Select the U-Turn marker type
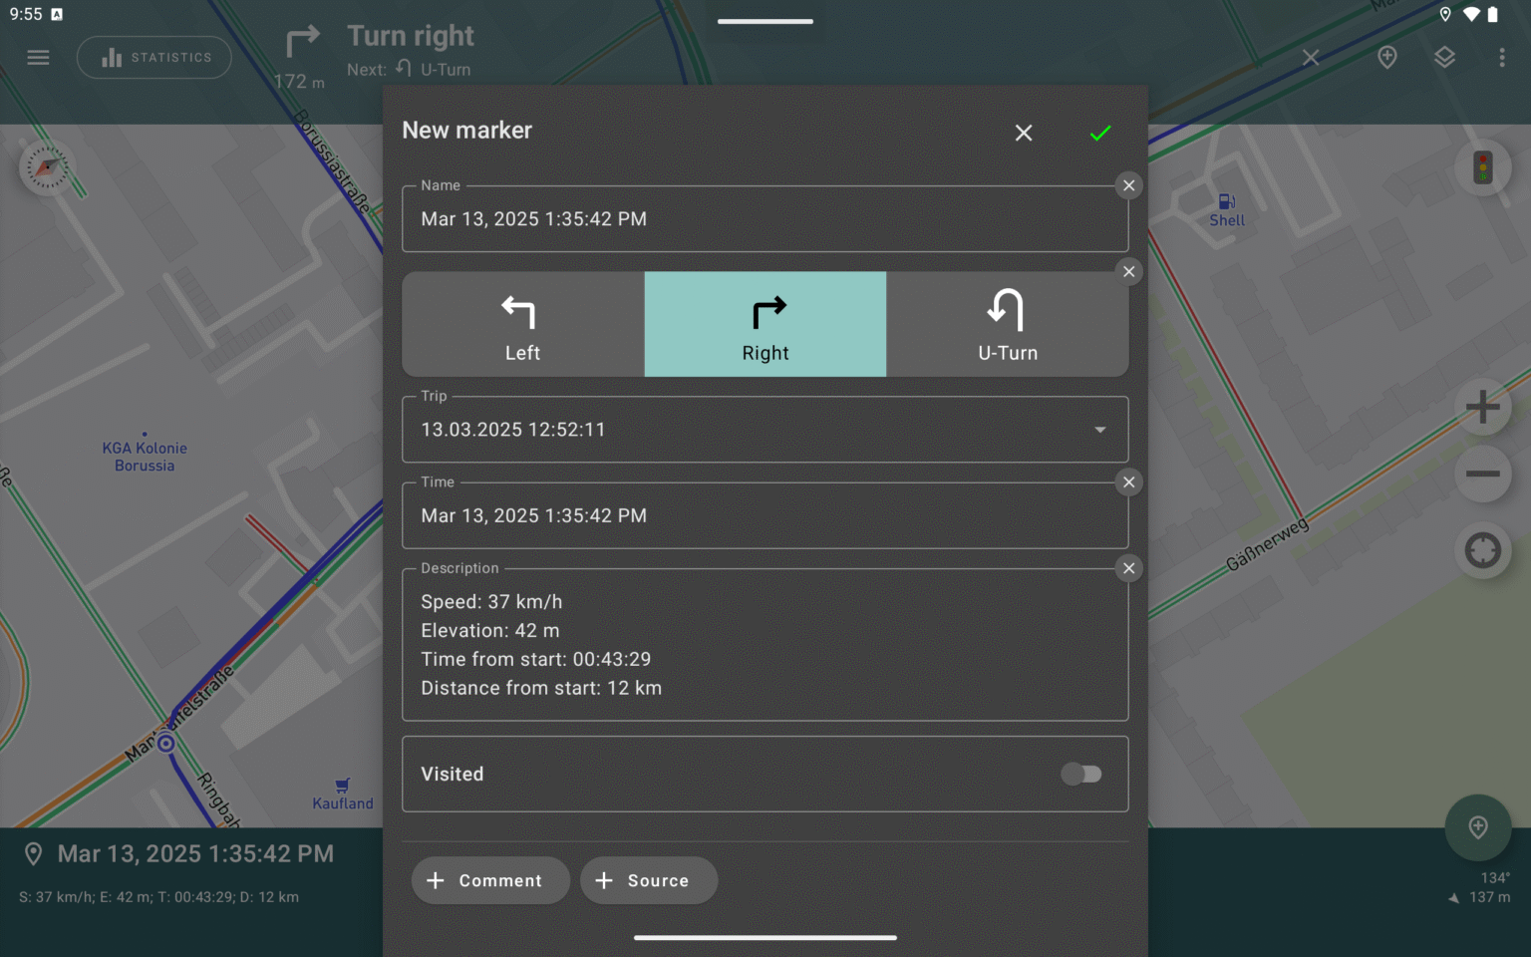 (x=1007, y=324)
